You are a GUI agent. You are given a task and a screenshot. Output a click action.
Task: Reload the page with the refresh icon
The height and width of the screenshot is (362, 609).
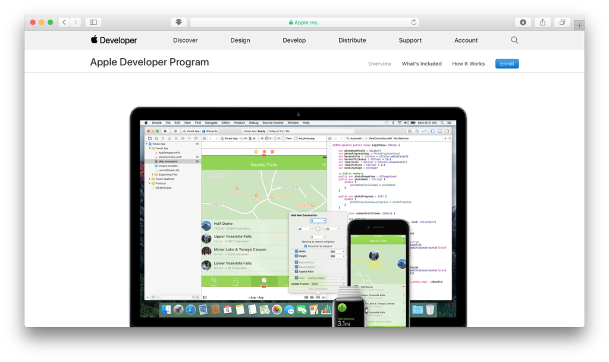tap(414, 23)
